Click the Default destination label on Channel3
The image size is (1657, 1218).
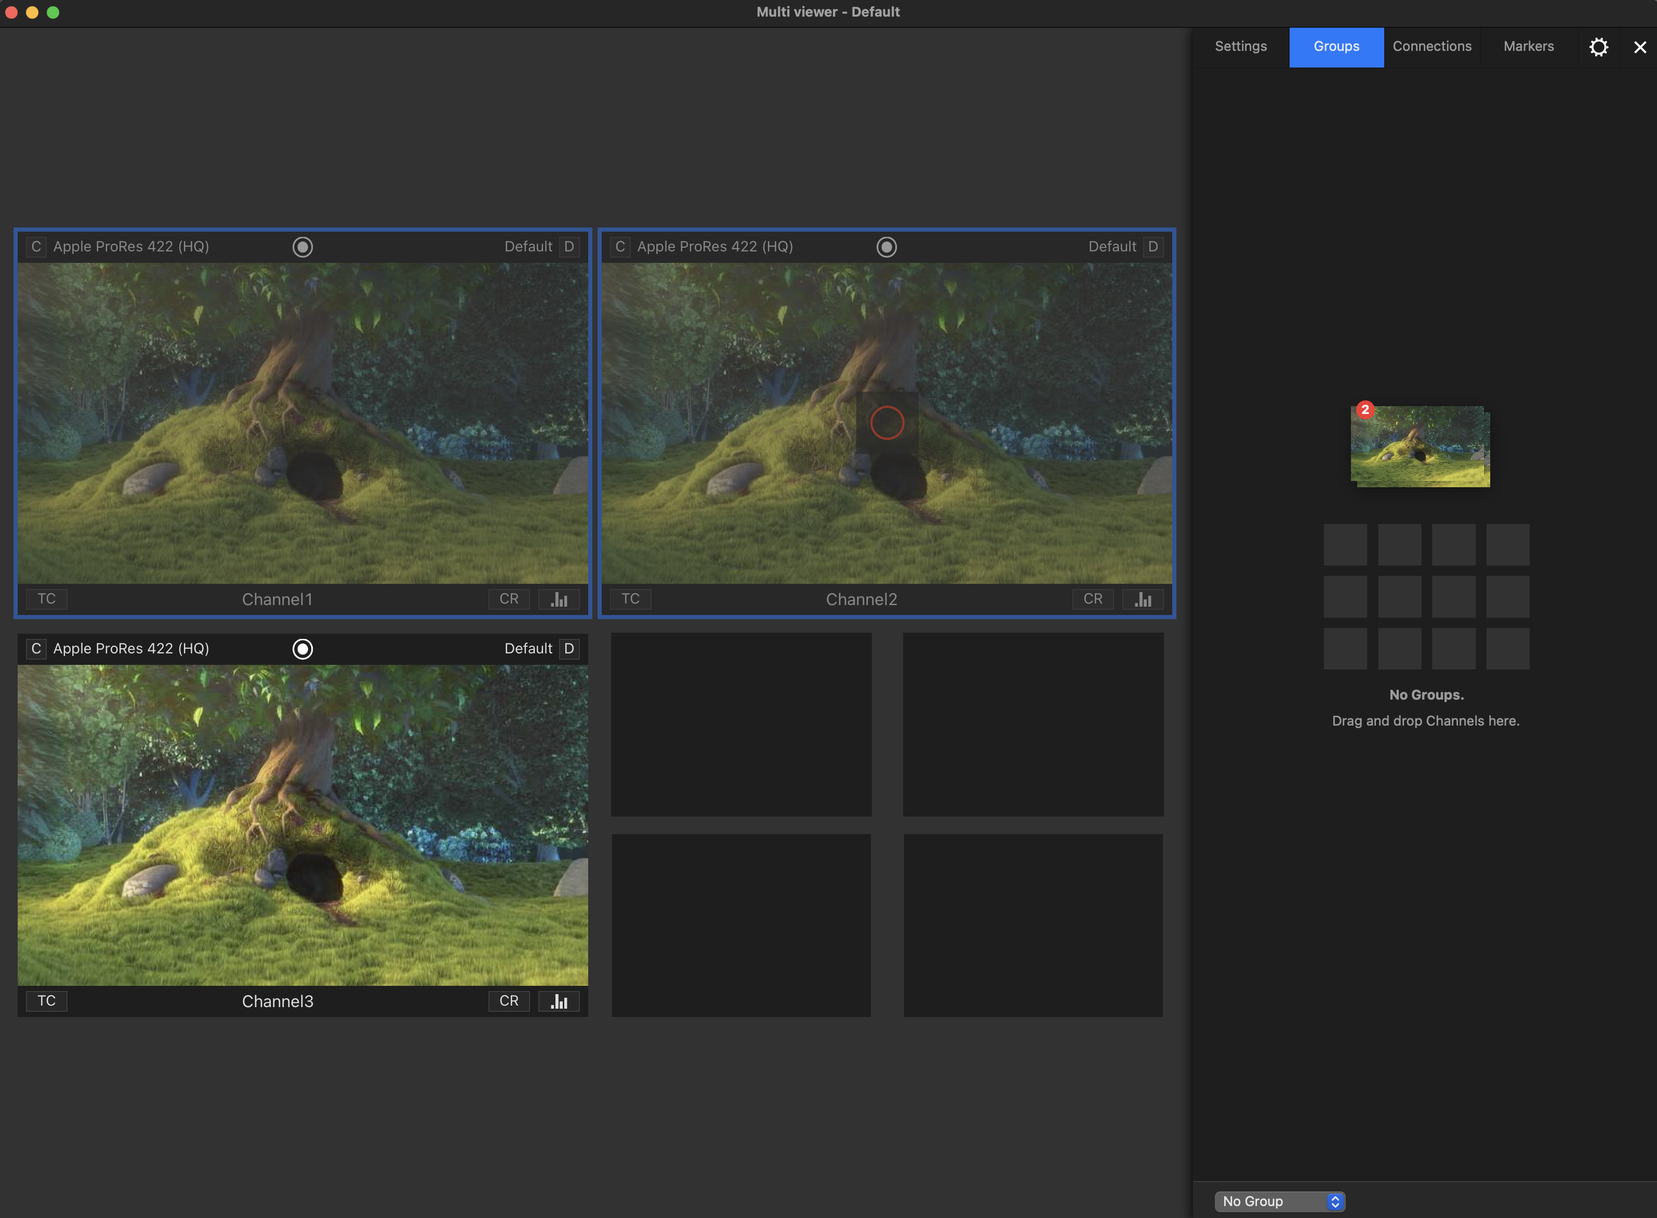click(528, 648)
